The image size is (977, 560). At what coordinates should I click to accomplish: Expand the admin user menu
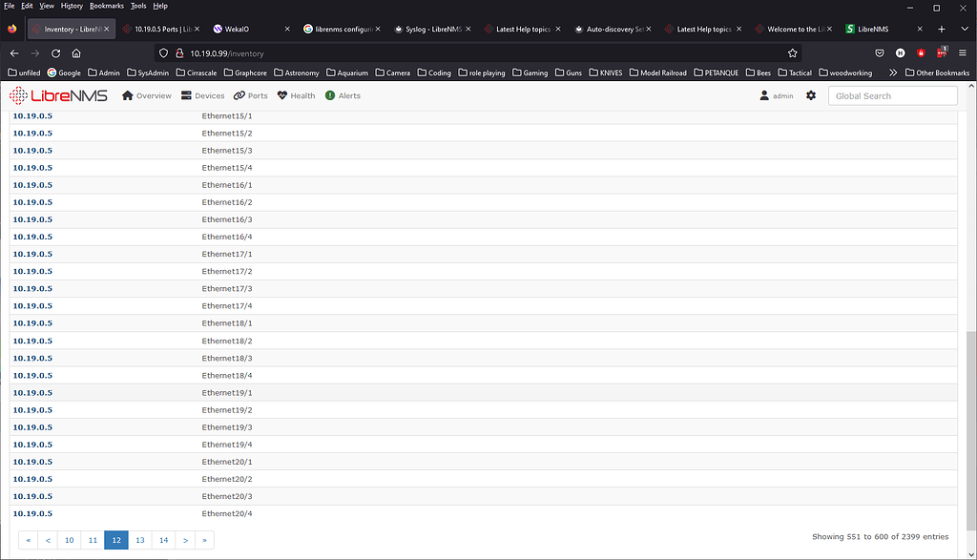[776, 95]
